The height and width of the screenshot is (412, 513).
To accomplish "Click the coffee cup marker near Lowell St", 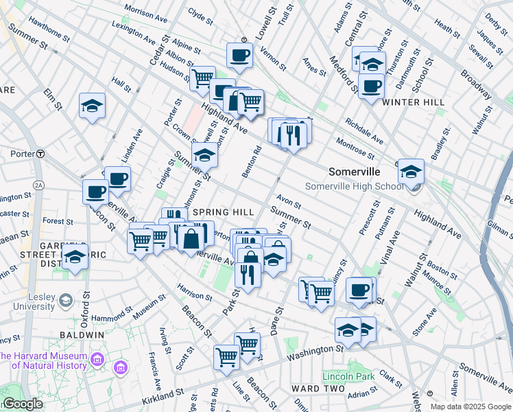I will tap(240, 56).
